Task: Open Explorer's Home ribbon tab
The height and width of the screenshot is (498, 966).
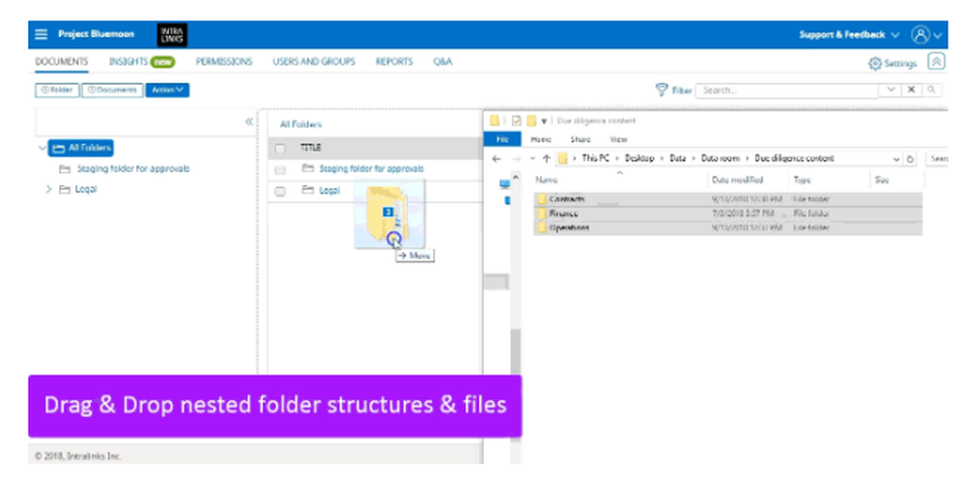Action: 541,140
